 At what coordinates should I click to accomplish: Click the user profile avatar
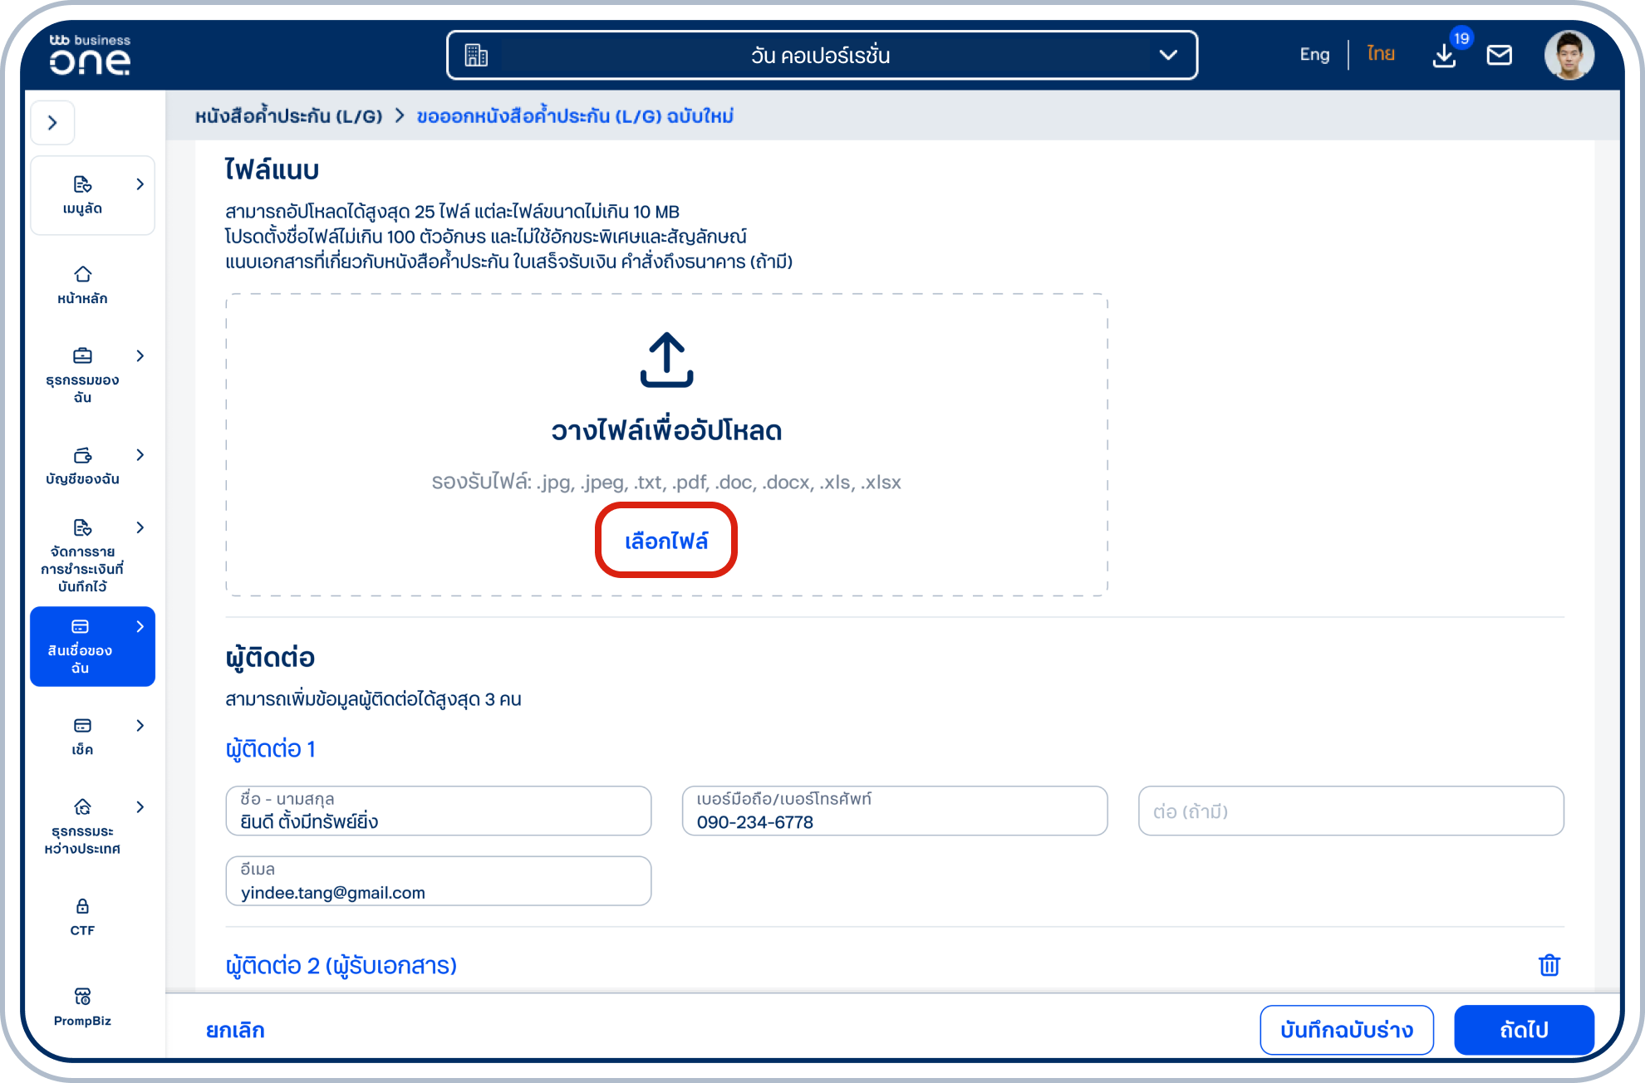[x=1569, y=55]
